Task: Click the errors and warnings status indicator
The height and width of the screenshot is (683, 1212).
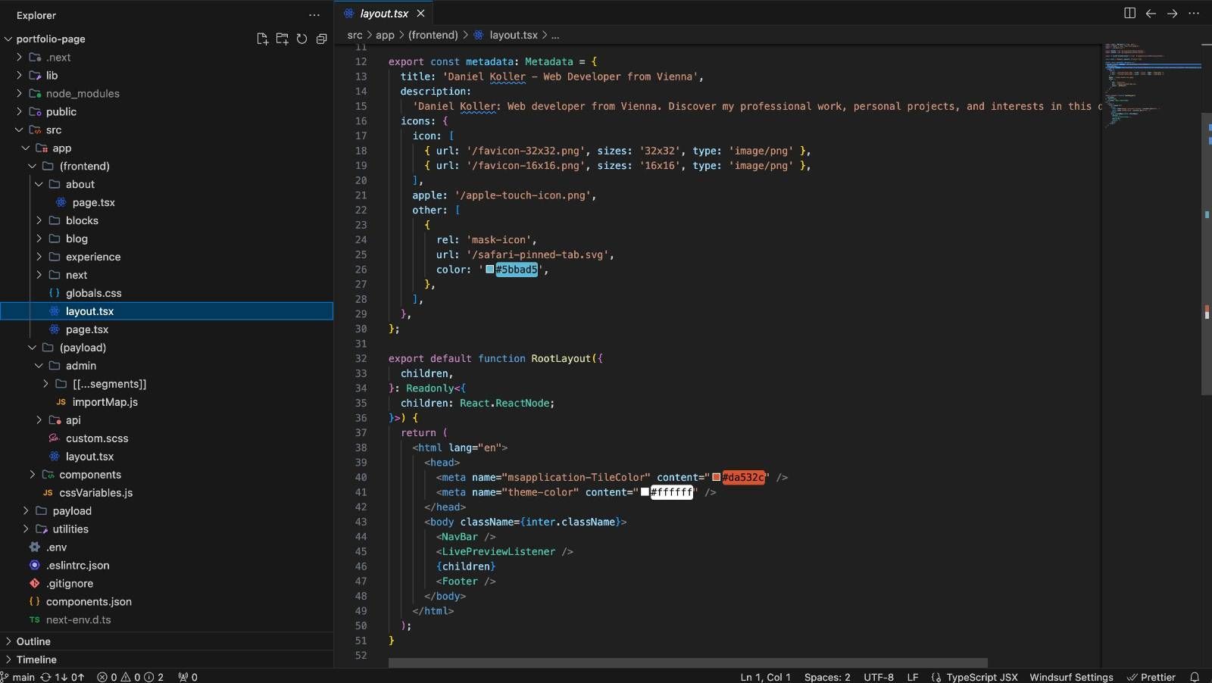Action: 130,677
